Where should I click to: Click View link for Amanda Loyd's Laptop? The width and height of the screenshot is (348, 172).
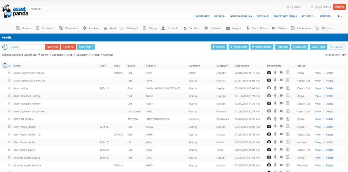318,158
